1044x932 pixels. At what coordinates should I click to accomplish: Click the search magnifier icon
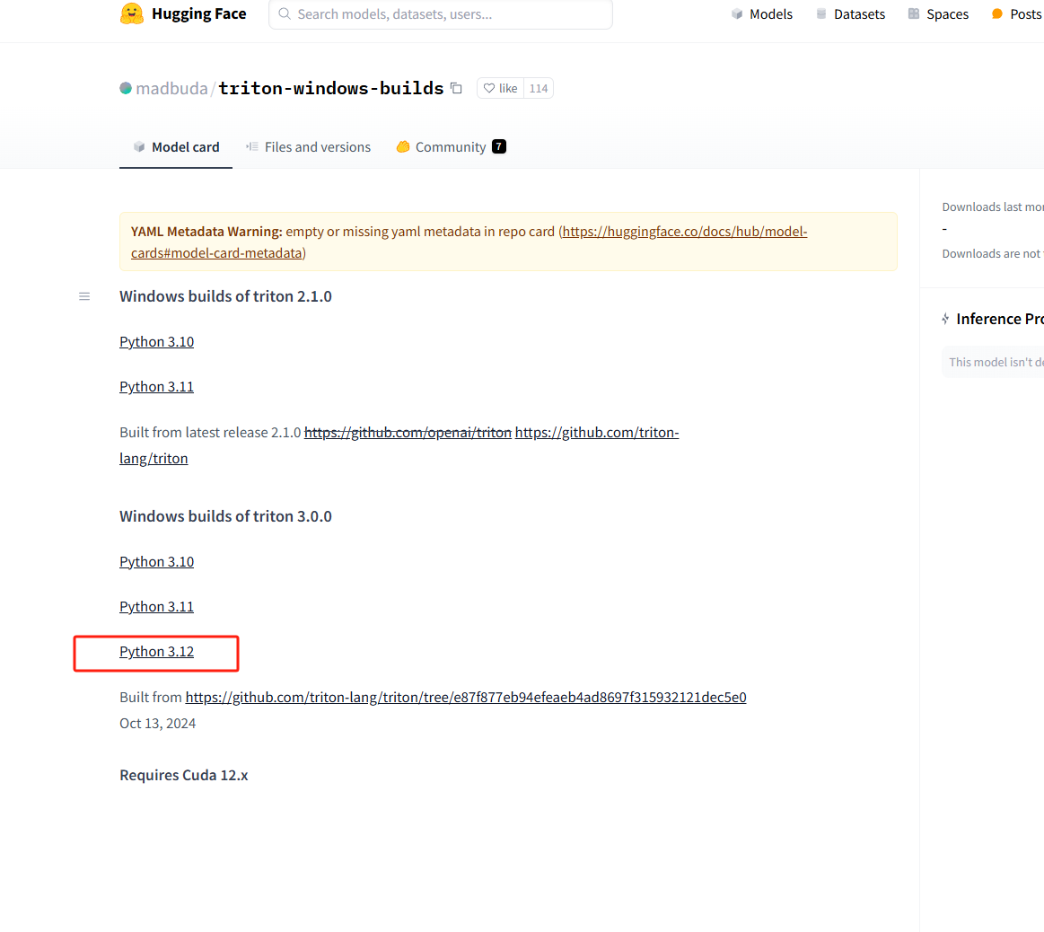pos(285,14)
